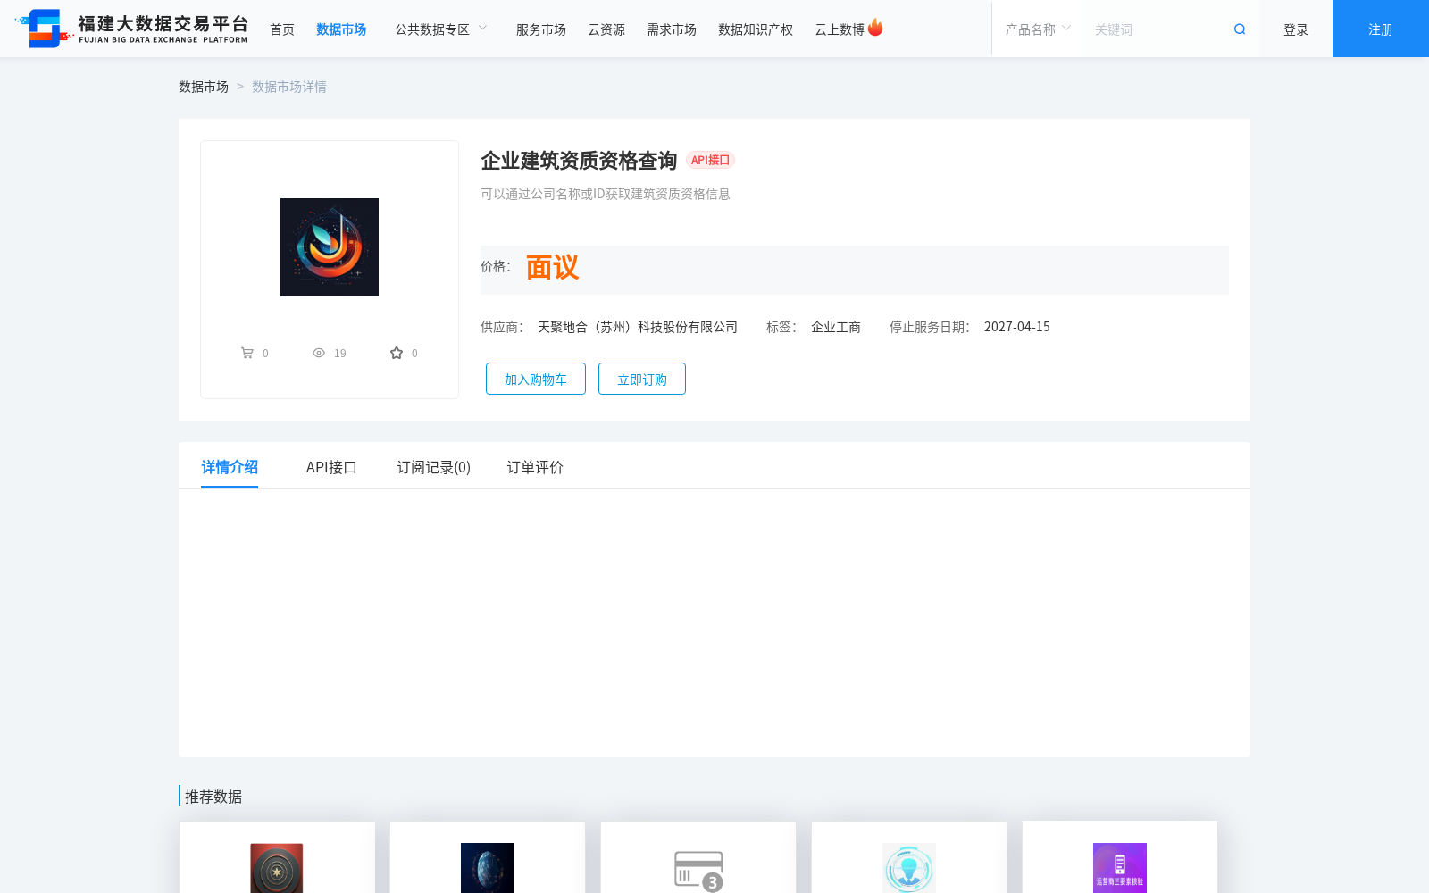1429x893 pixels.
Task: Expand the 公共数据专区 dropdown menu
Action: pos(441,29)
